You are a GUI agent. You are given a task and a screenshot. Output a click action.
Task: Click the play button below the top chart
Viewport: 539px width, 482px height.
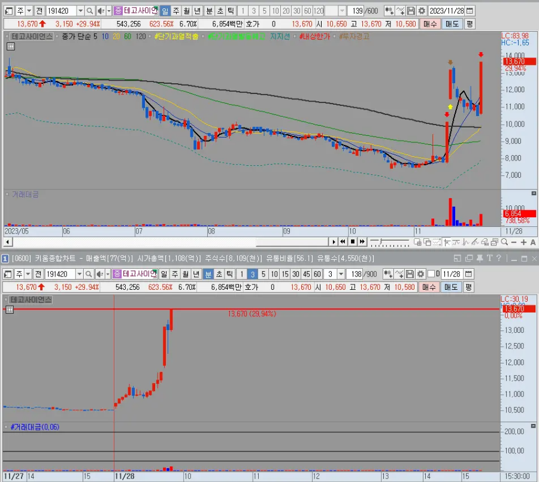[x=334, y=242]
